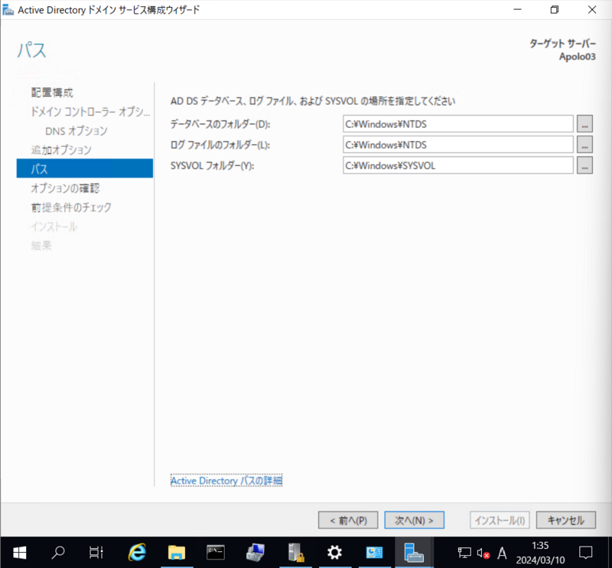Select ドメイン コントローラー オプション step
This screenshot has width=612, height=568.
pyautogui.click(x=90, y=112)
